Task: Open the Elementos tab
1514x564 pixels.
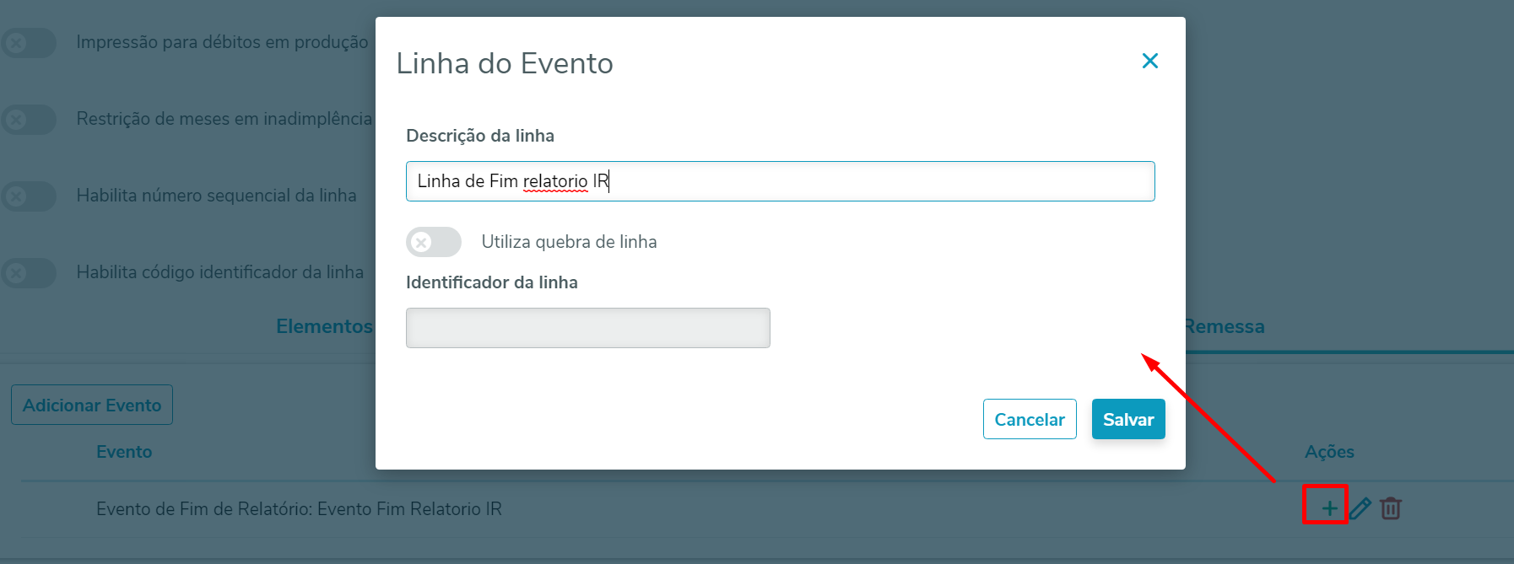Action: coord(324,327)
